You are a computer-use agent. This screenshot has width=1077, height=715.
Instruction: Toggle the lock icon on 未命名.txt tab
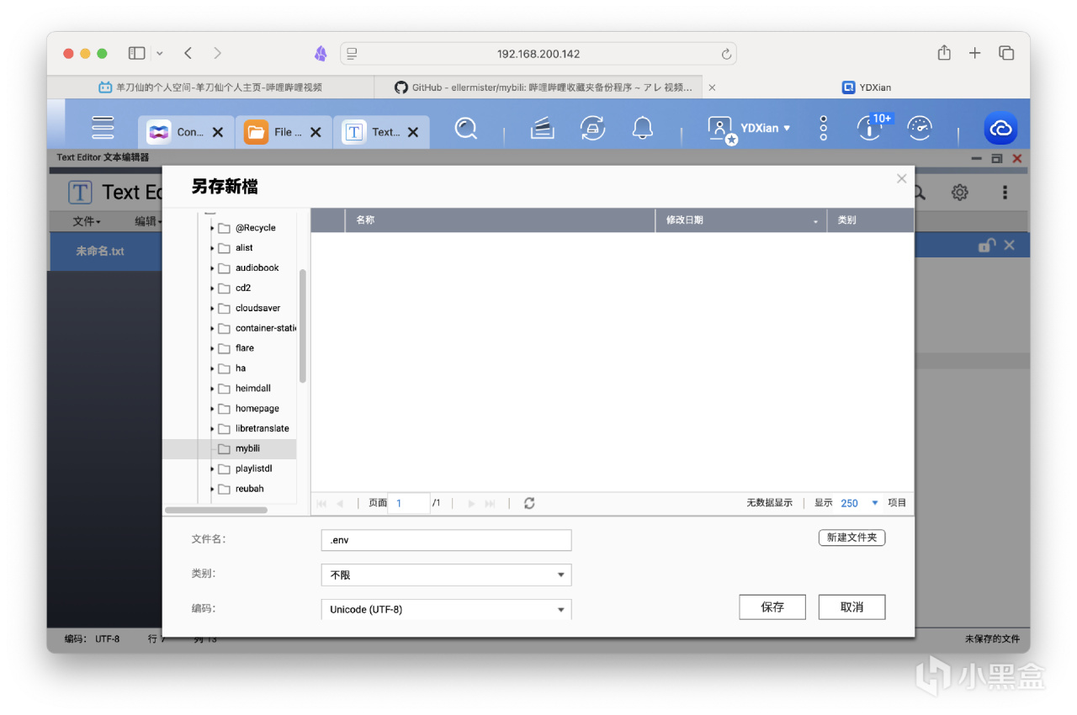click(x=986, y=245)
